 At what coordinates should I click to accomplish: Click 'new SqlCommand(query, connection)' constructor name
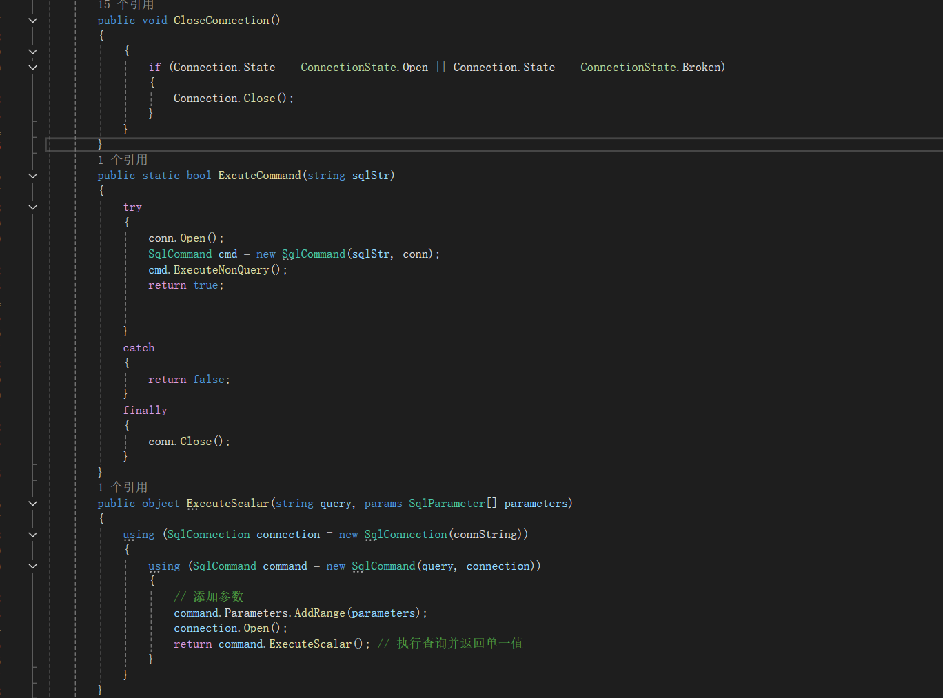384,566
